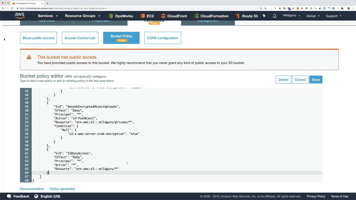
Task: Click the language globe icon
Action: [36, 196]
